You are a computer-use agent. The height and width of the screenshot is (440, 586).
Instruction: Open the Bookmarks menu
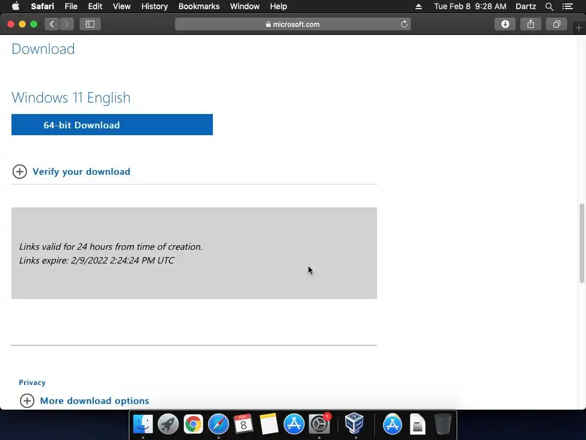pyautogui.click(x=199, y=6)
